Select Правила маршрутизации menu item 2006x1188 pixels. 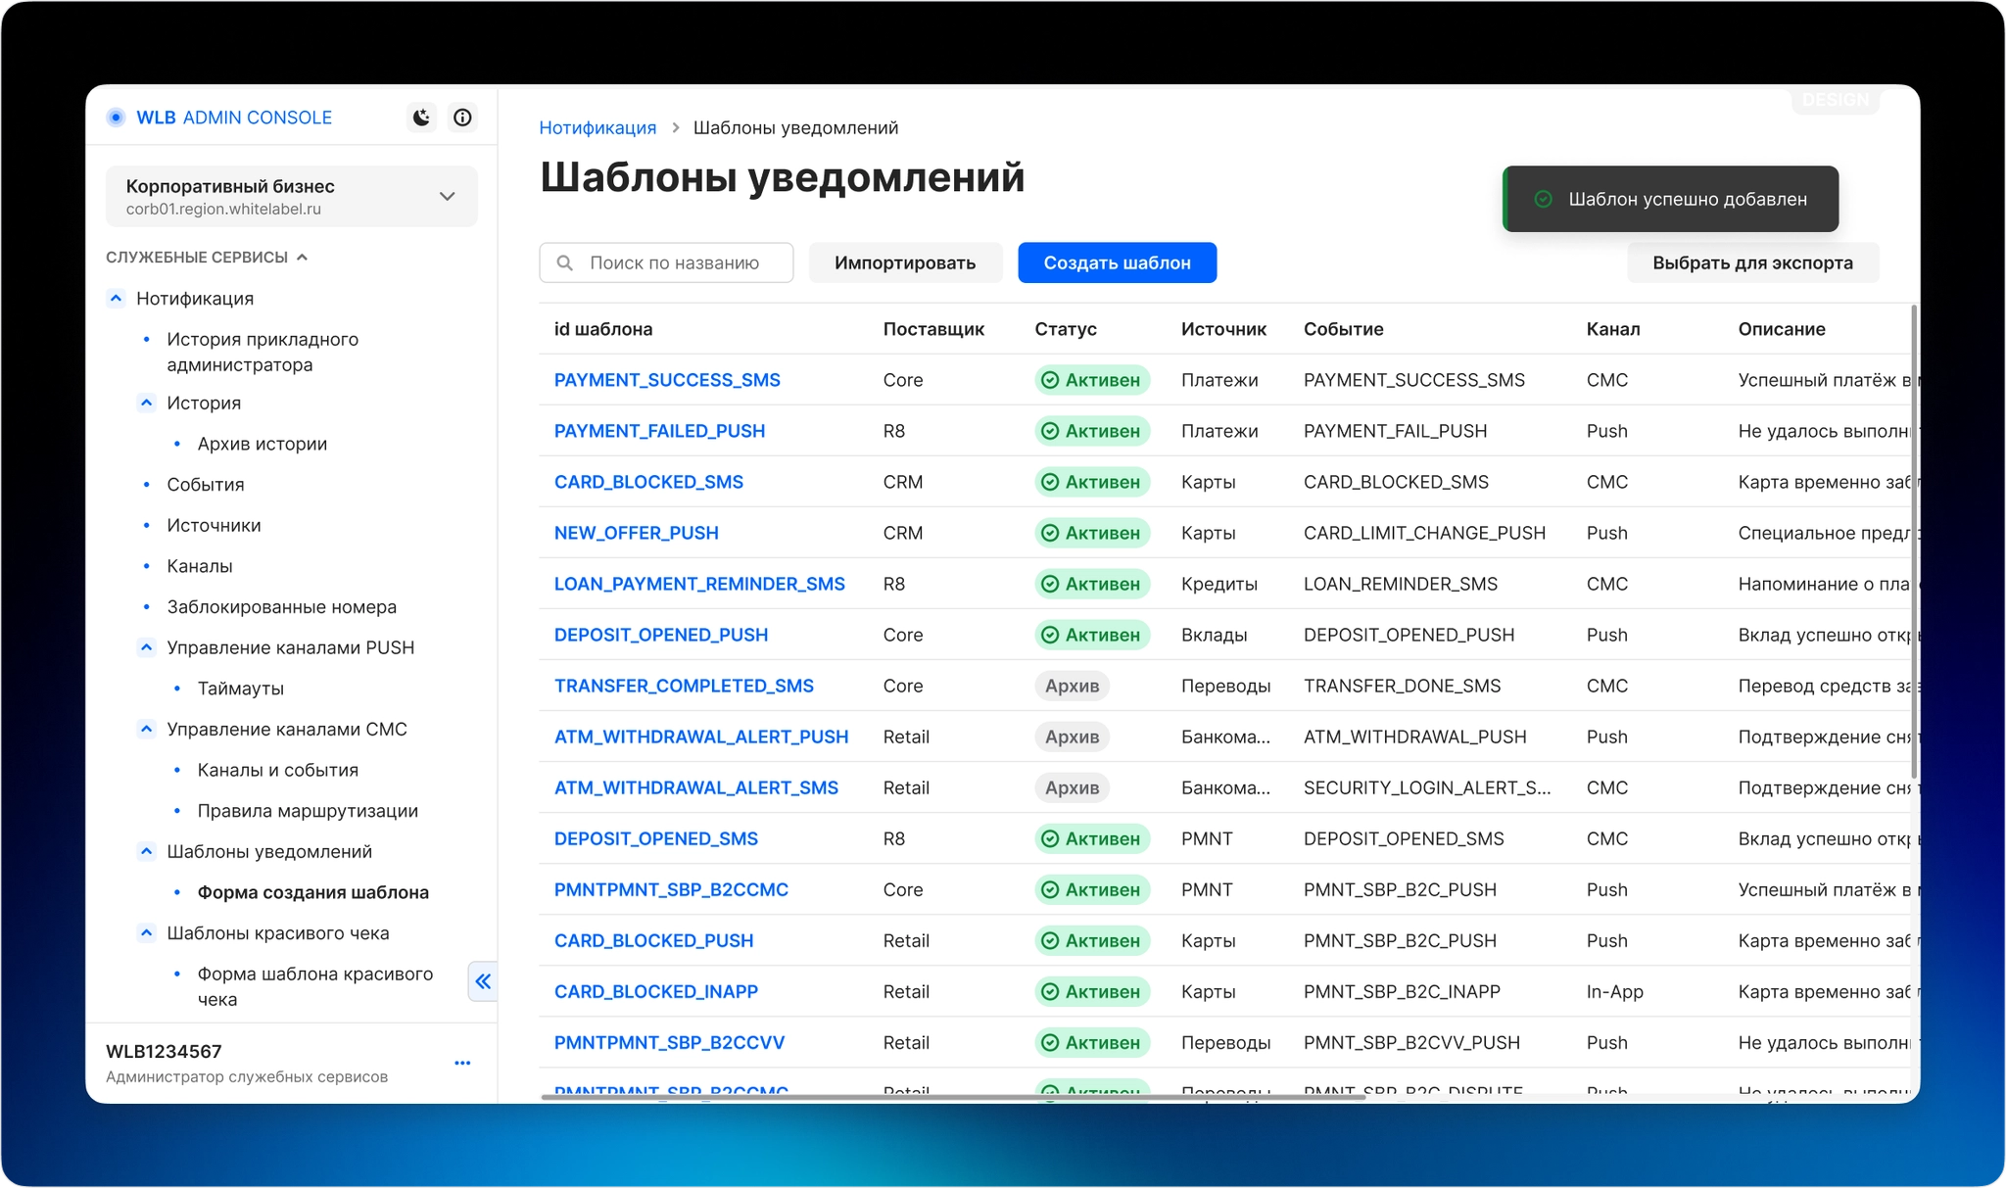click(308, 810)
